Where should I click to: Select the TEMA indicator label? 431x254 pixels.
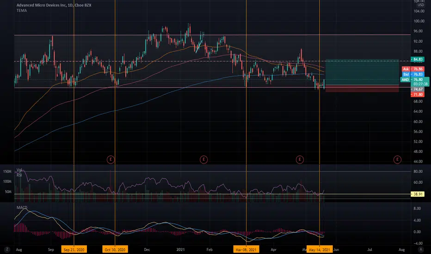point(22,11)
